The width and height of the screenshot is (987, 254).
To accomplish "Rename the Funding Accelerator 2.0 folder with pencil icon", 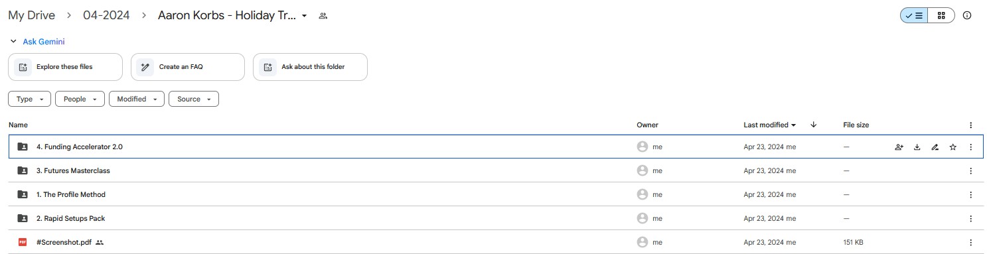I will (x=935, y=147).
